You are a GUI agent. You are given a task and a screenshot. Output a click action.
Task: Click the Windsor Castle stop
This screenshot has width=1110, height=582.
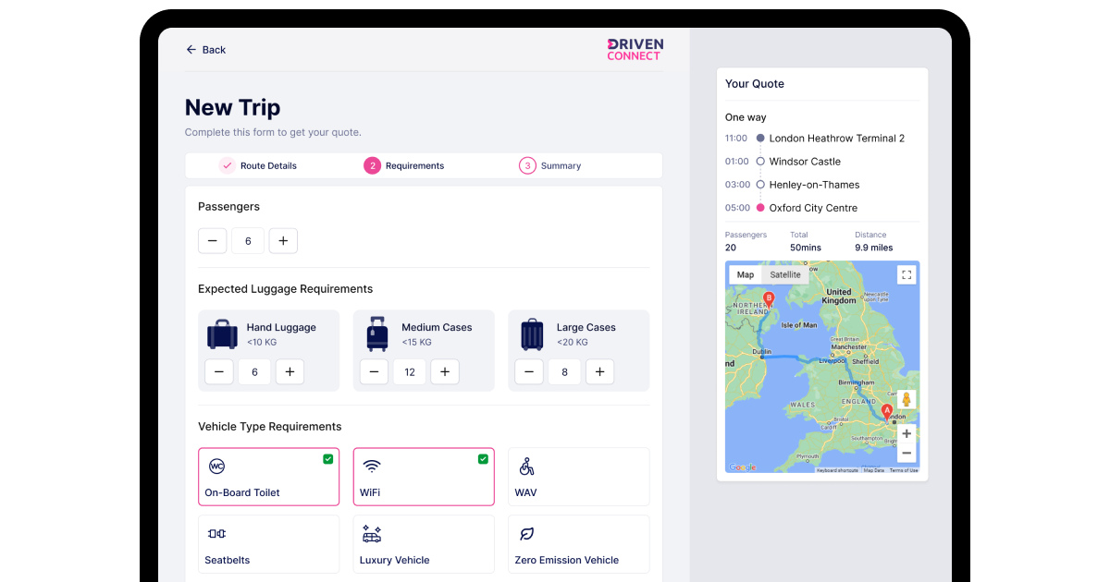(805, 162)
